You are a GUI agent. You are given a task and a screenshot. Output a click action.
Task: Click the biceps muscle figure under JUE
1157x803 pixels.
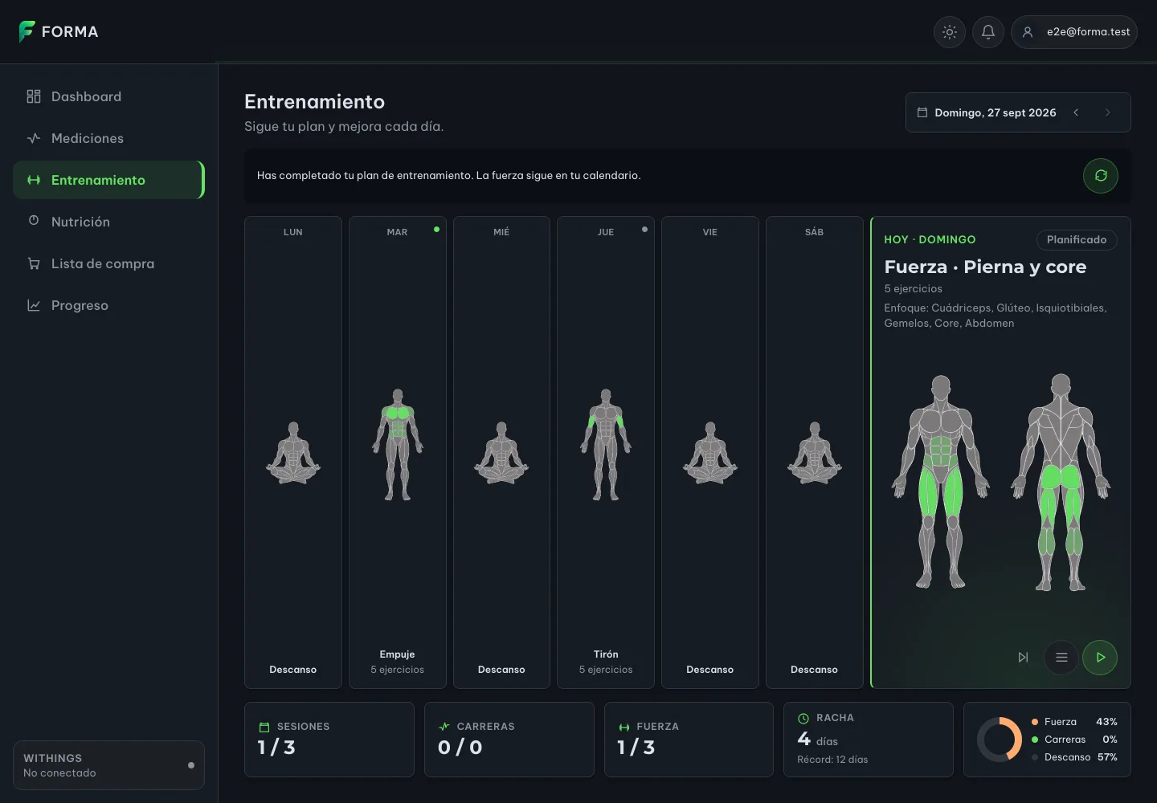606,445
